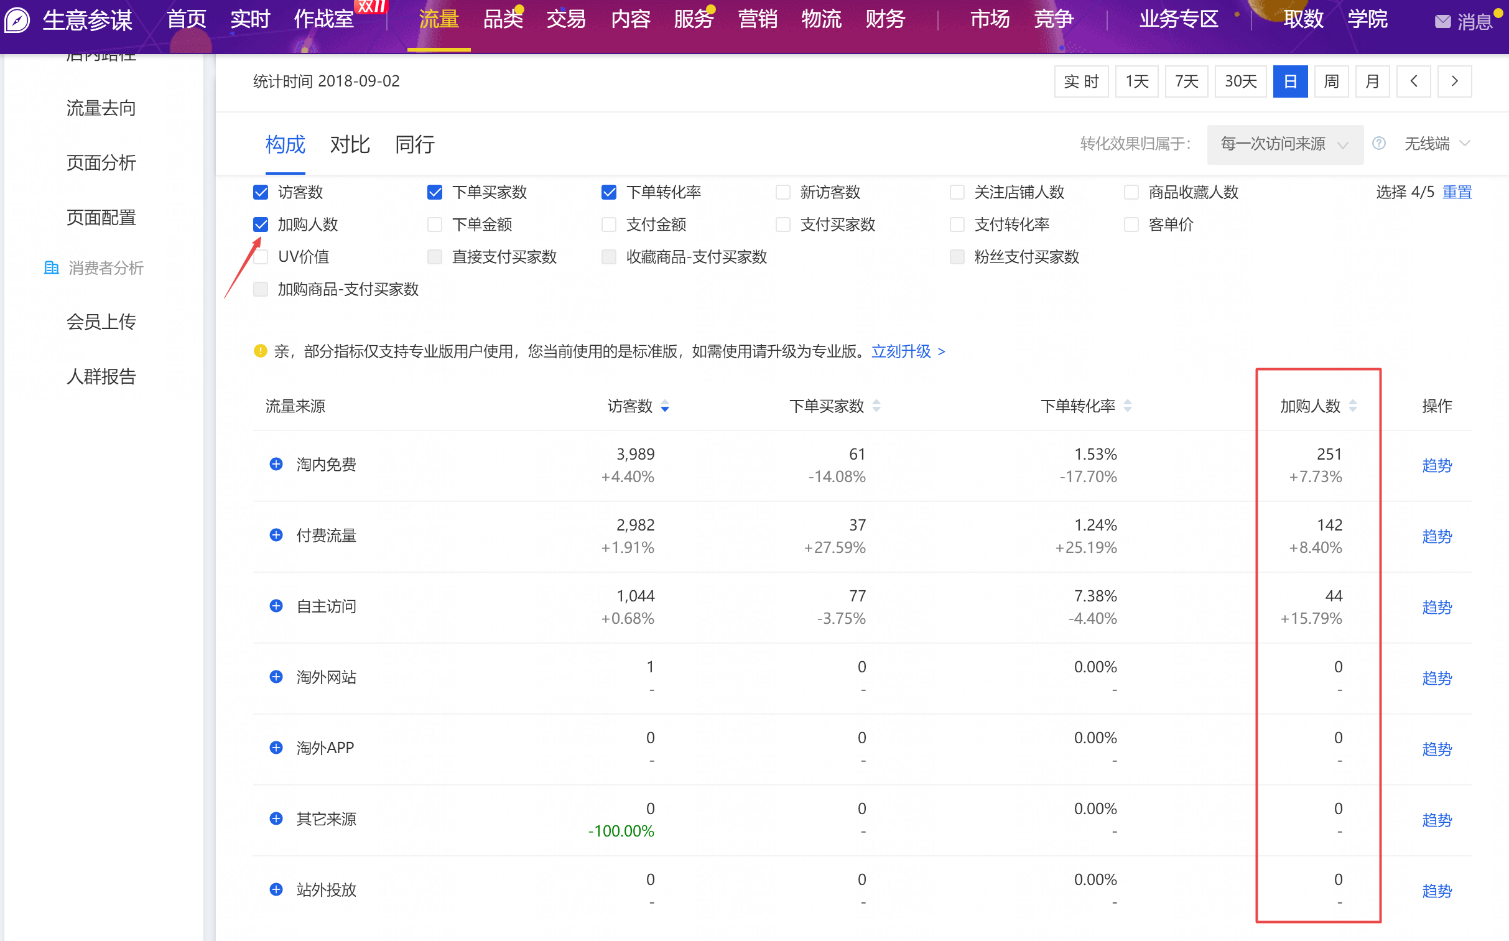This screenshot has height=941, width=1509.
Task: Select the 构成 tab
Action: coord(286,145)
